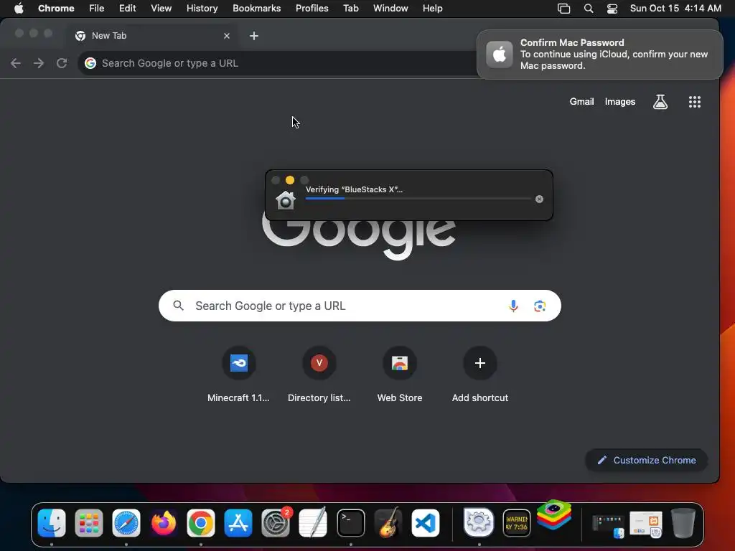Viewport: 735px width, 551px height.
Task: Open the recent app stack with Finder badge
Action: coord(609,524)
